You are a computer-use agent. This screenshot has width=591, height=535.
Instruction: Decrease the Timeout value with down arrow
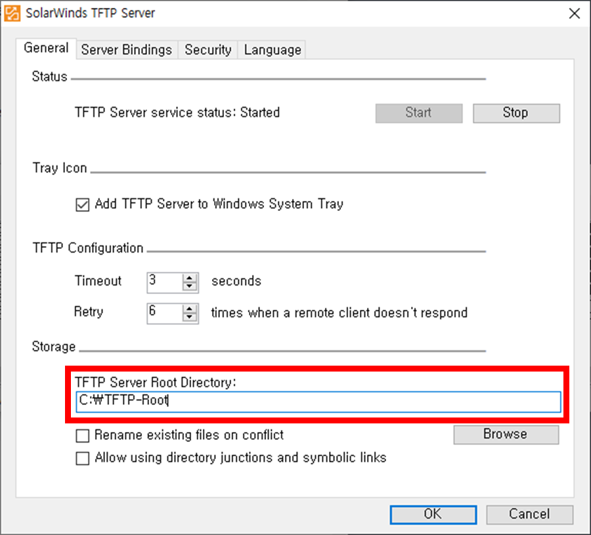coord(190,286)
